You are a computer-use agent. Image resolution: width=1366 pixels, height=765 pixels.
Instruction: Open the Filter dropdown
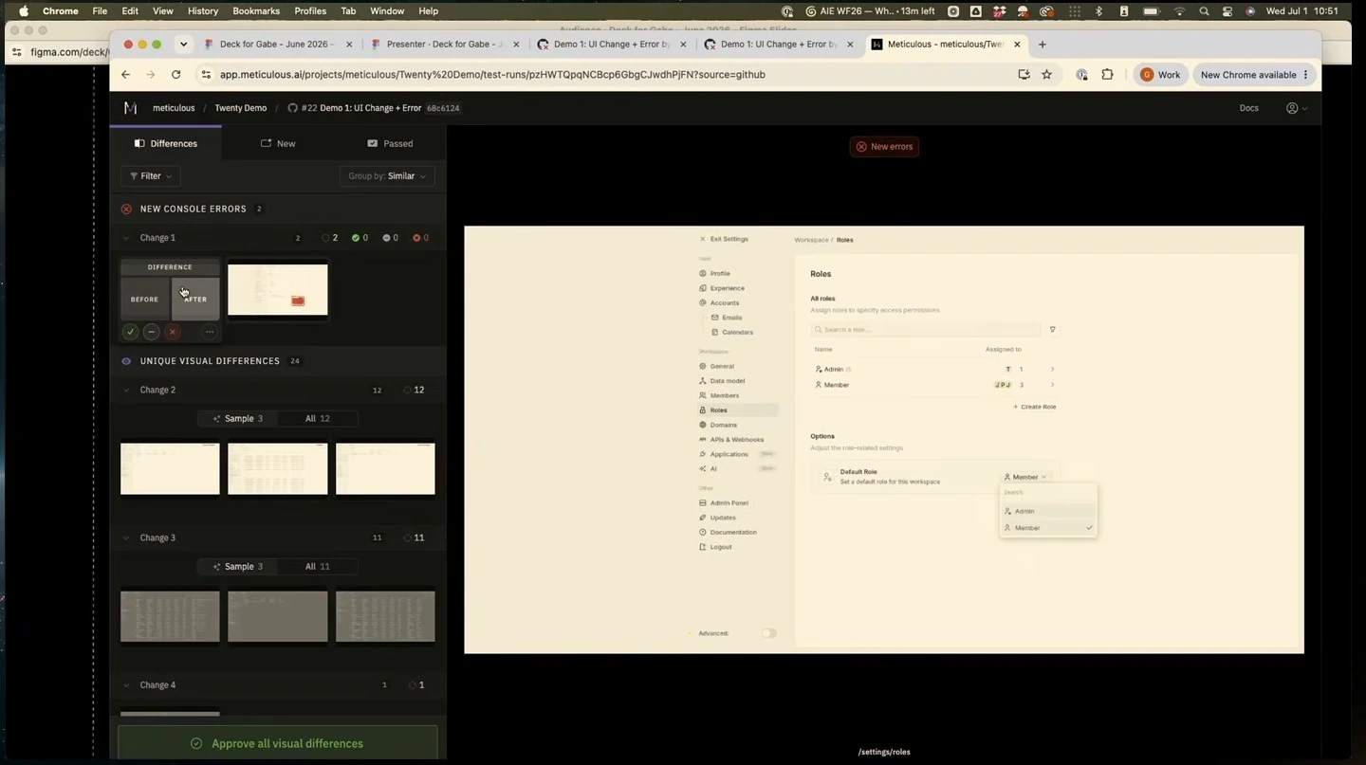[x=151, y=176]
